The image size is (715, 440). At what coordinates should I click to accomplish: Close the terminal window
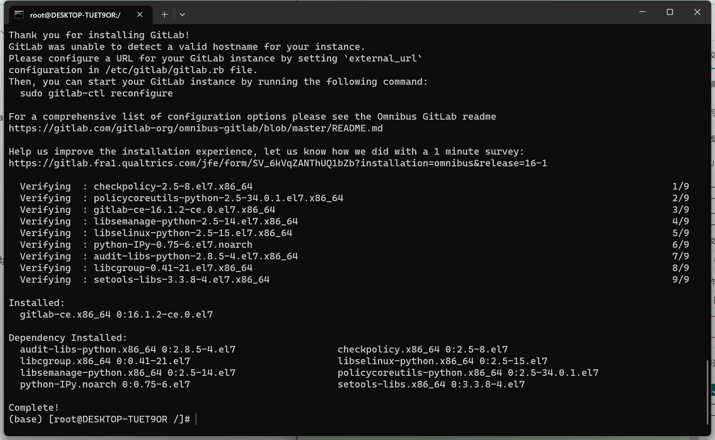(697, 12)
